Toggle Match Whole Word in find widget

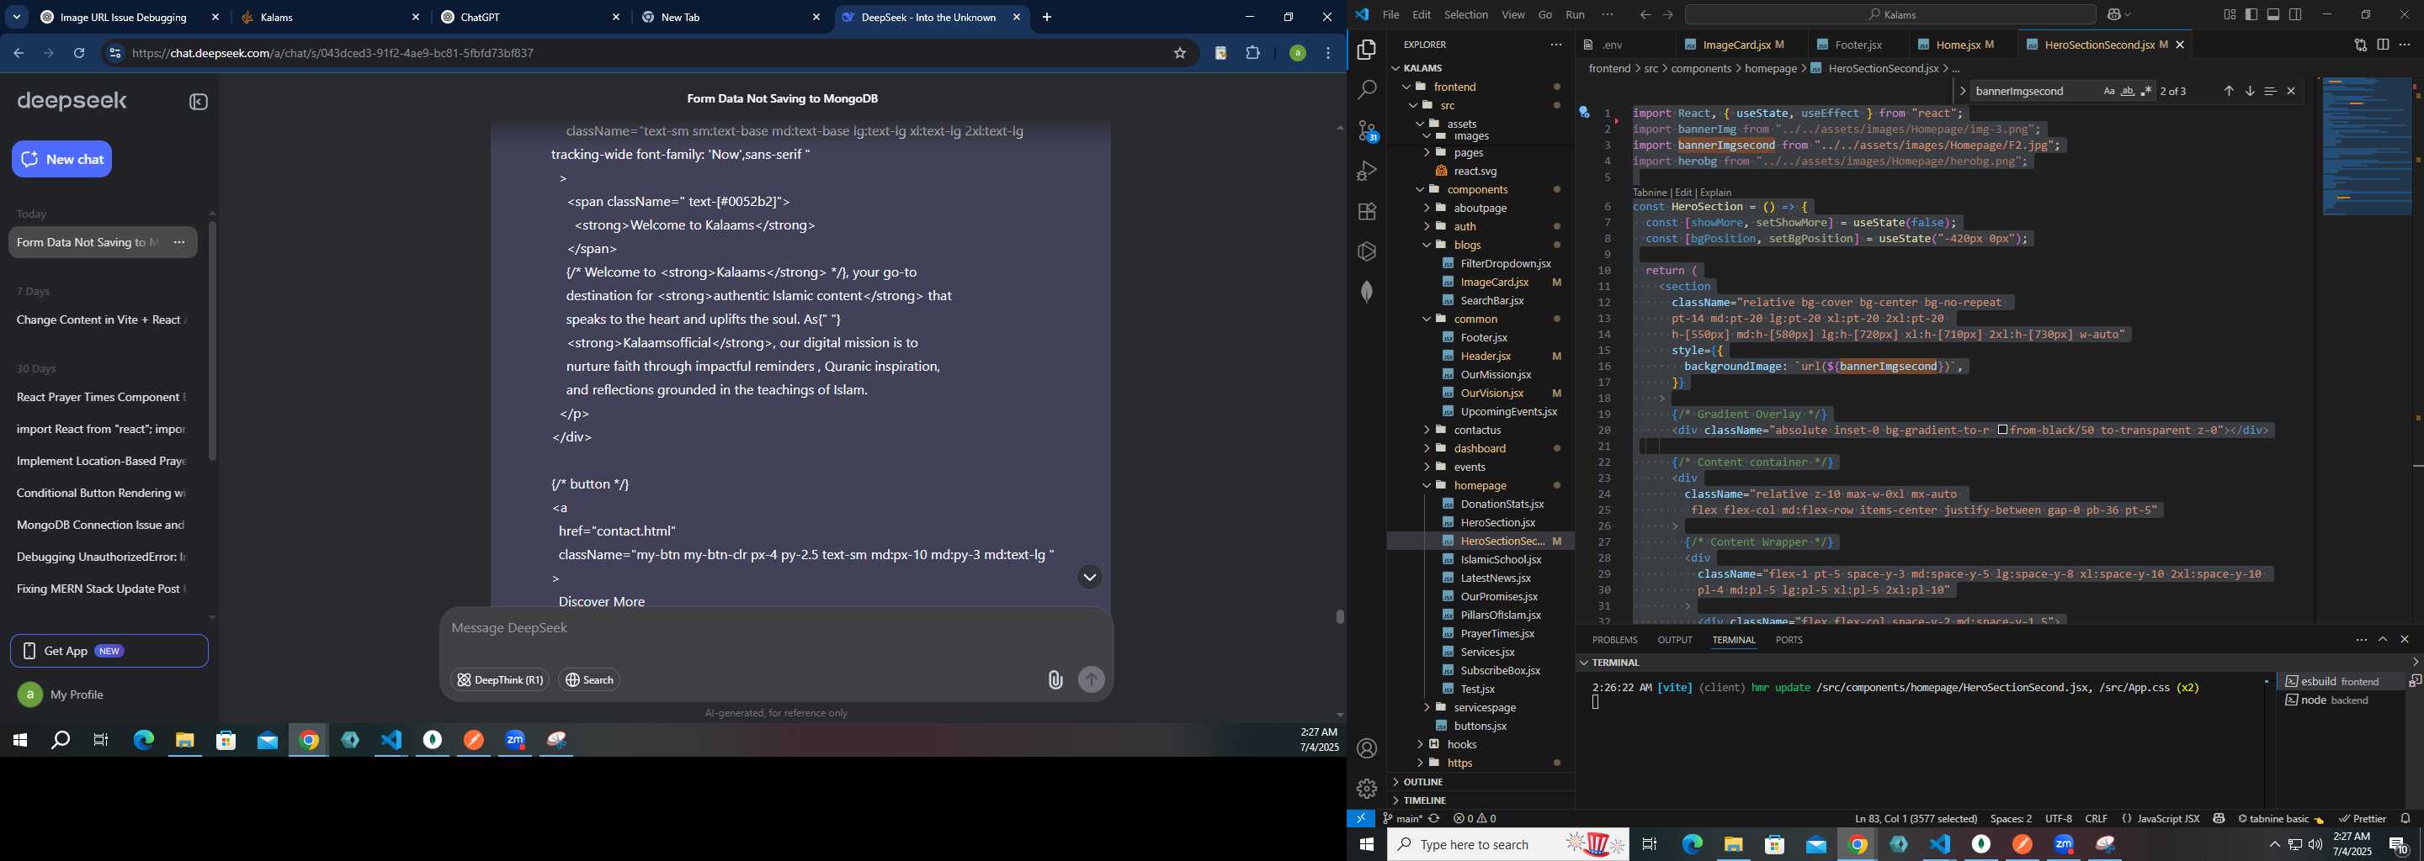[2128, 91]
